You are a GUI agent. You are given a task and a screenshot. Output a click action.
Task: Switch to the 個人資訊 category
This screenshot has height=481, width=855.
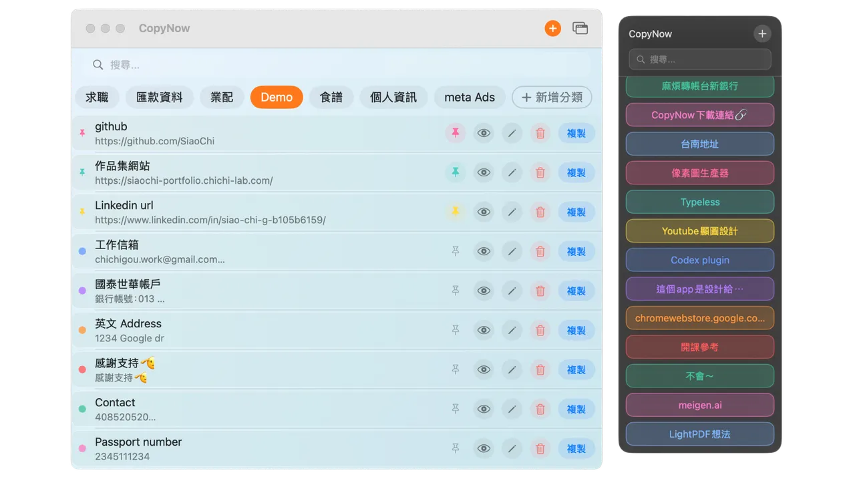pyautogui.click(x=393, y=97)
